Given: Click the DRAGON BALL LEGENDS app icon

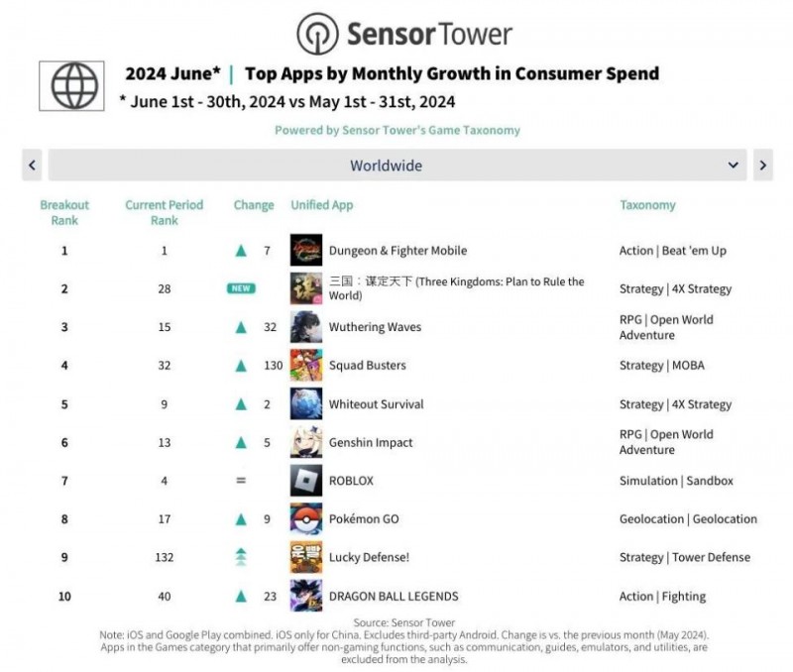Looking at the screenshot, I should click(x=305, y=596).
